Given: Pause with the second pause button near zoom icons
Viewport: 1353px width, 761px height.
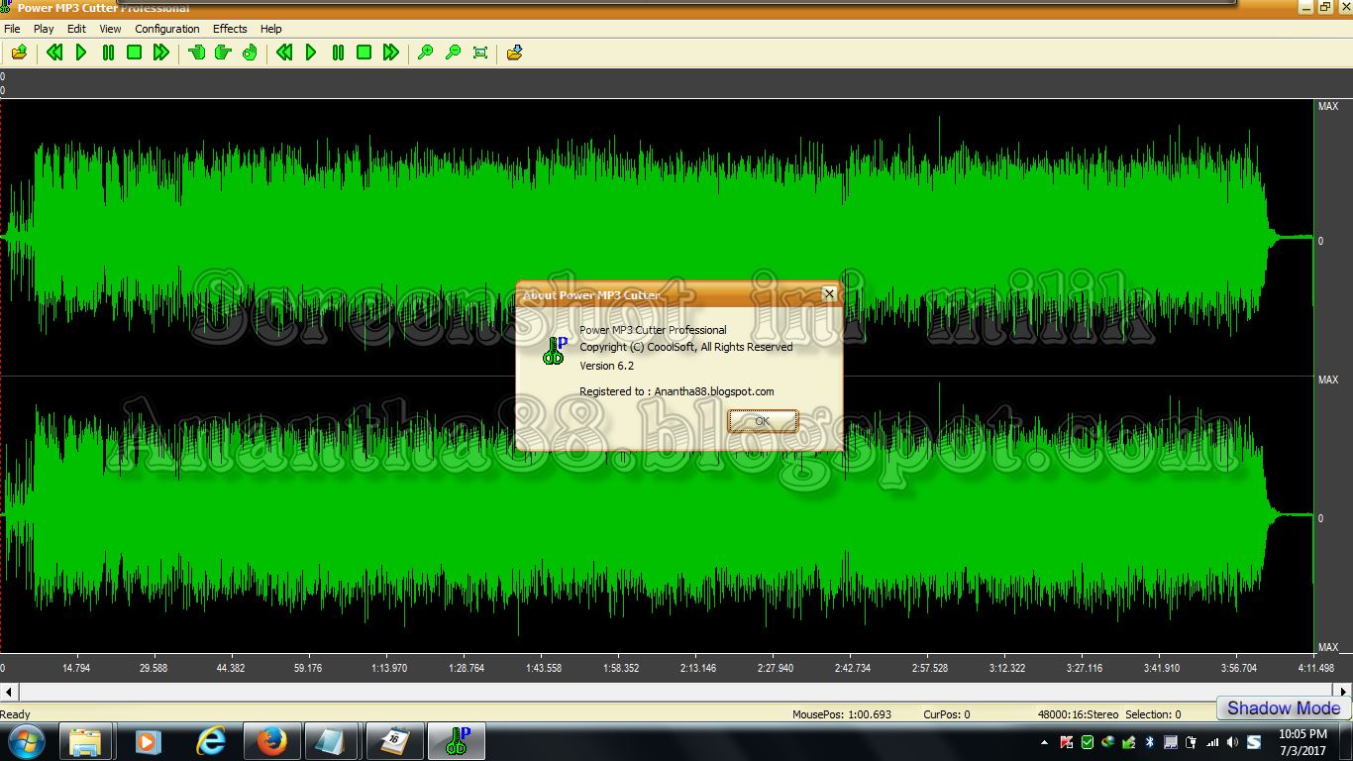Looking at the screenshot, I should click(338, 53).
